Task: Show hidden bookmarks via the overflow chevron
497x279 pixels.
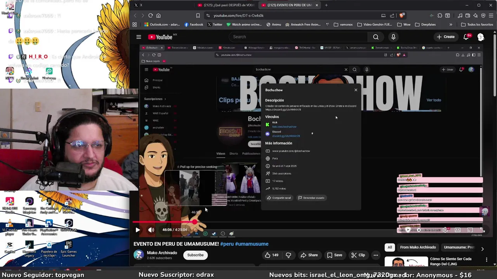Action: [x=451, y=24]
